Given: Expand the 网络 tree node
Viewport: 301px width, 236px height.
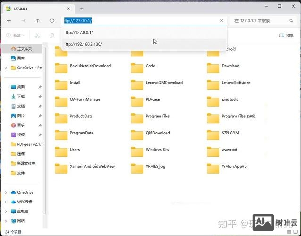Looking at the screenshot, I should [x=6, y=220].
